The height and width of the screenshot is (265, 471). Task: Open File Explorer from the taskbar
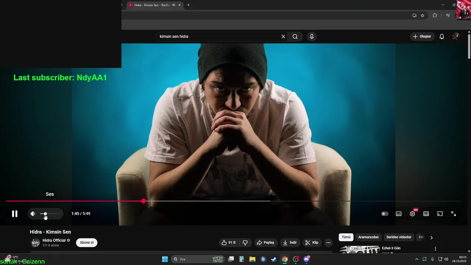click(x=252, y=259)
